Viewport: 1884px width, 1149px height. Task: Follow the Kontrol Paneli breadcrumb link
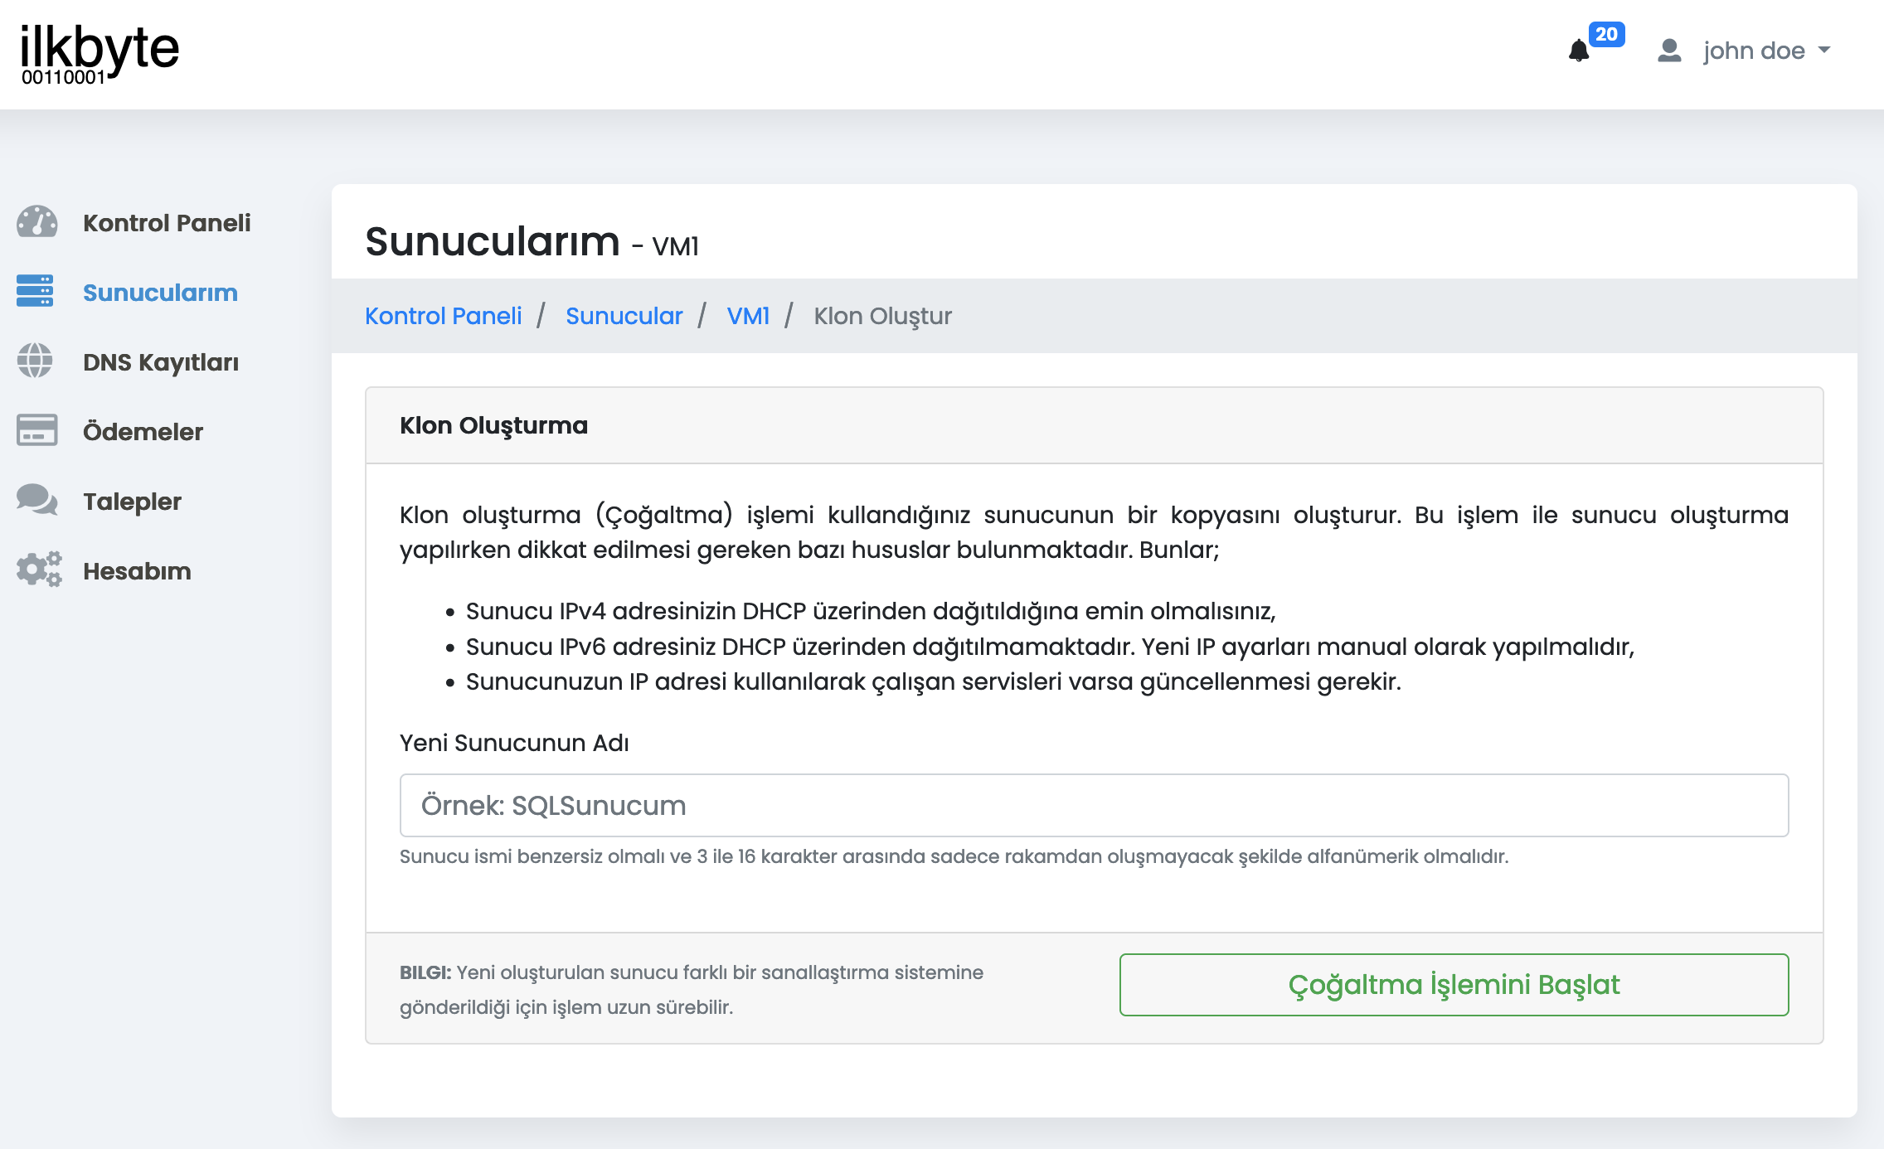tap(444, 316)
